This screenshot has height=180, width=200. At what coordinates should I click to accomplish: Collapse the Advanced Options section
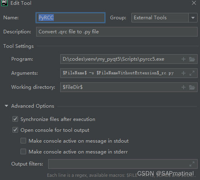(6, 106)
